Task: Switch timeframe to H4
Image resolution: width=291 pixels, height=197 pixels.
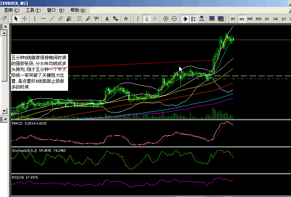Action: coord(276,19)
